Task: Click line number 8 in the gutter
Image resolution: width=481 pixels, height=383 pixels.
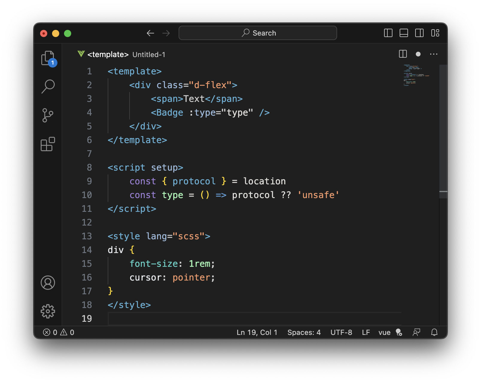Action: coord(89,168)
